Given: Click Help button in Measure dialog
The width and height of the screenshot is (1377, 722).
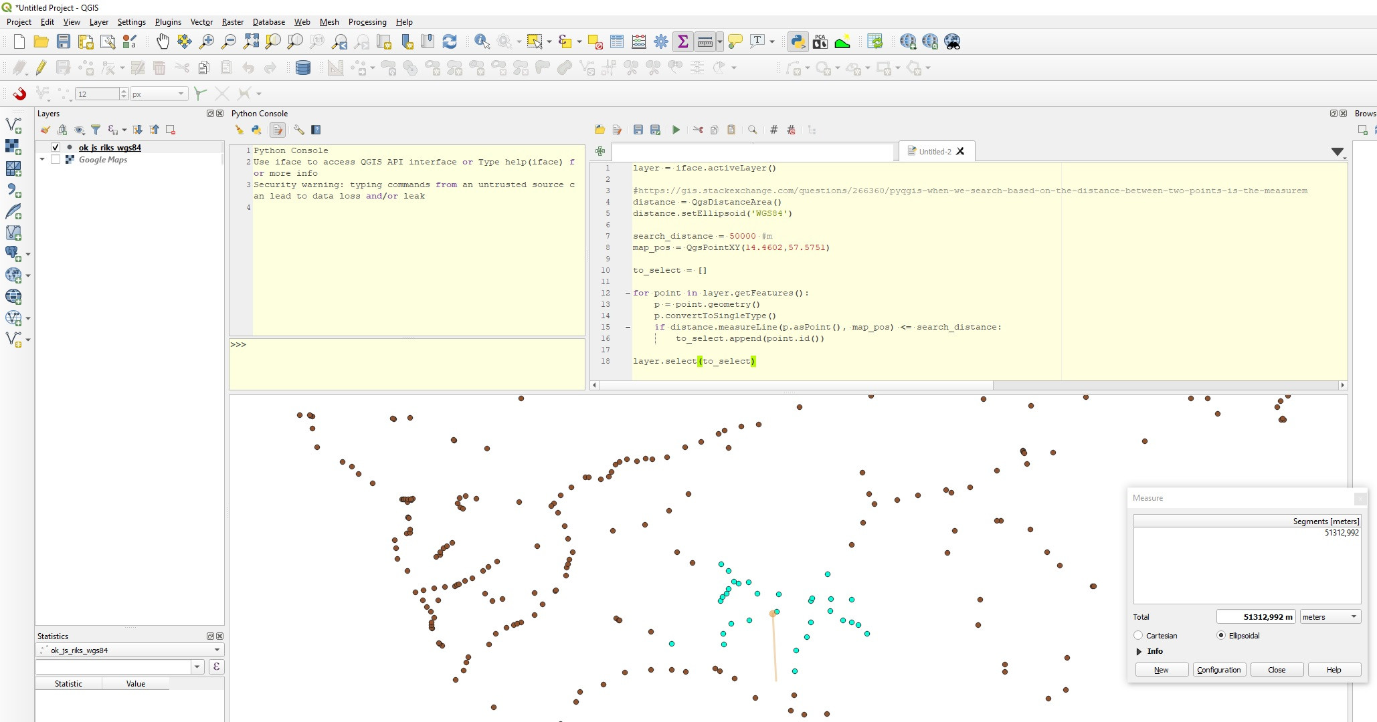Looking at the screenshot, I should point(1334,670).
